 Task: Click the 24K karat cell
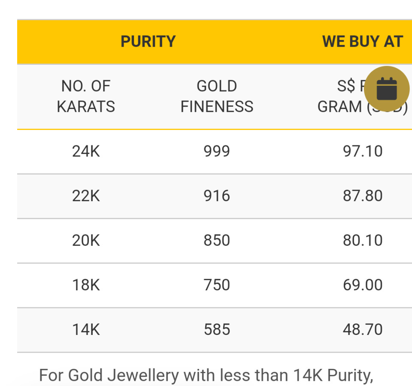click(86, 151)
